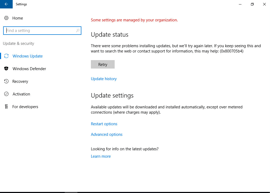Click the Update settings heading
270x193 pixels.
pyautogui.click(x=112, y=95)
